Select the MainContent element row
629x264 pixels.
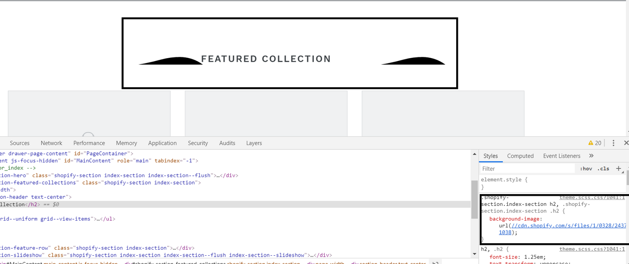(235, 161)
